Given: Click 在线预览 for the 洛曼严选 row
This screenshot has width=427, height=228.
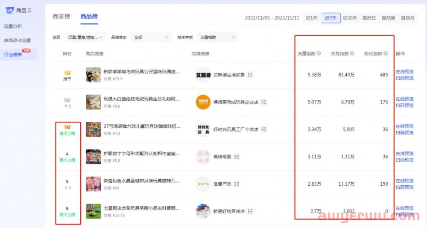Looking at the screenshot, I should [405, 181].
